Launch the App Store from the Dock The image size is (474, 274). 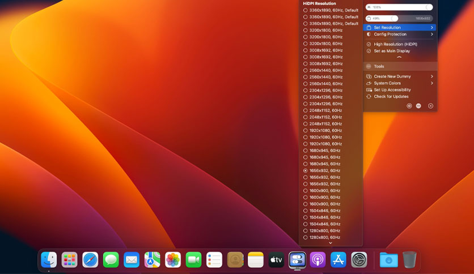[338, 260]
